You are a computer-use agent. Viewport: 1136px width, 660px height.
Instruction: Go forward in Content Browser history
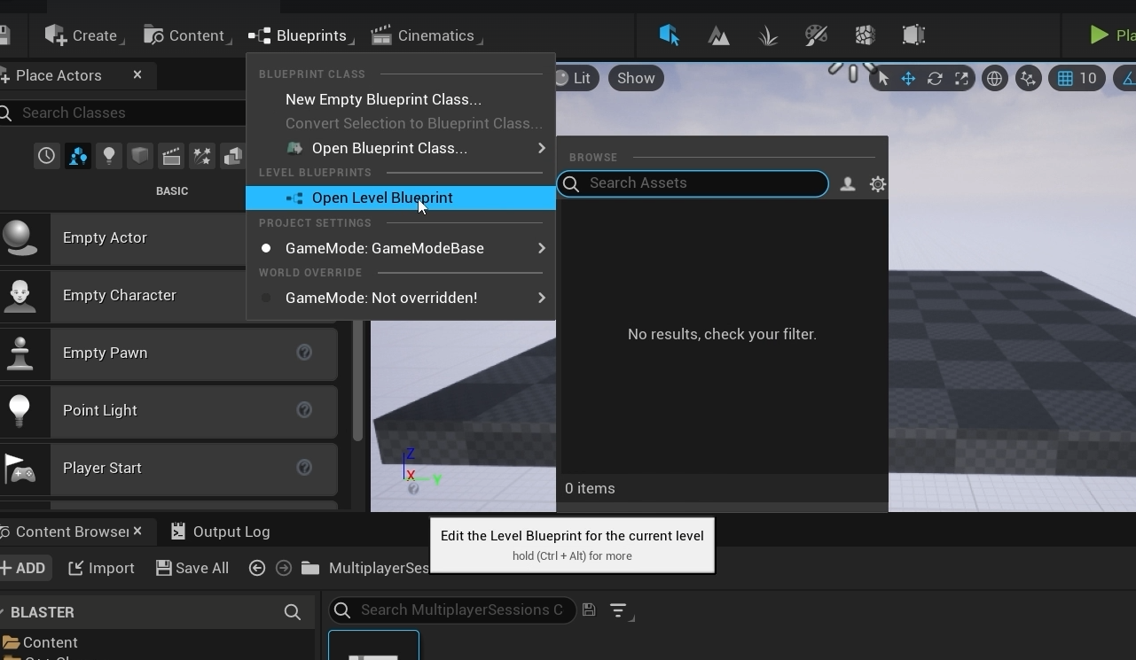(284, 568)
